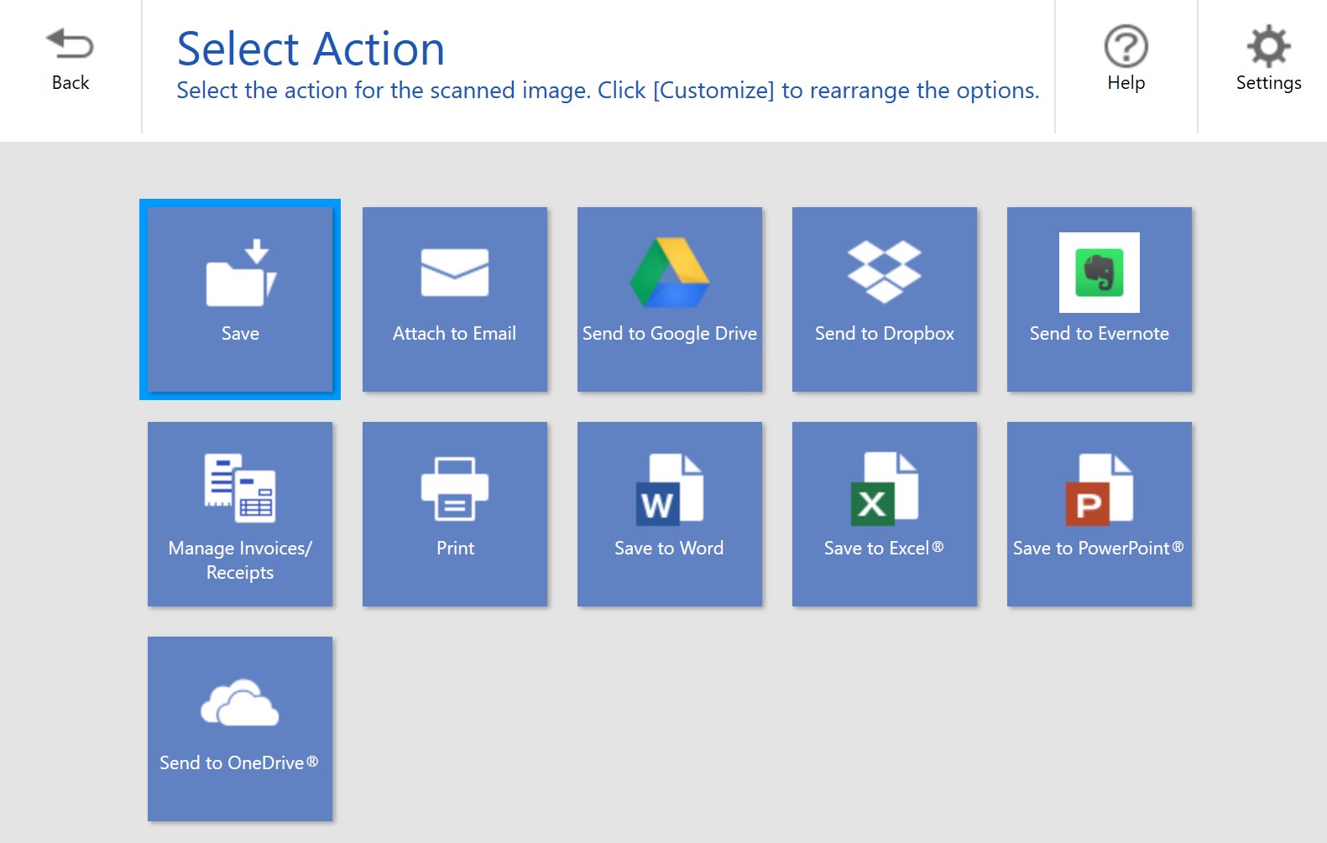Image resolution: width=1327 pixels, height=843 pixels.
Task: Click the "Manage Invoices/Receipts" text
Action: (240, 559)
